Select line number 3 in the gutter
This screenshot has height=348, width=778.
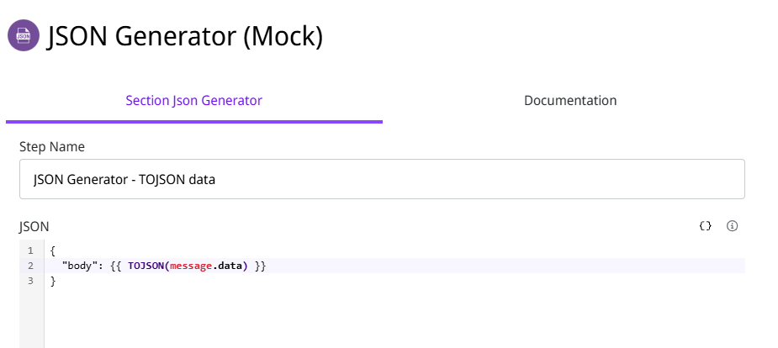tap(30, 281)
